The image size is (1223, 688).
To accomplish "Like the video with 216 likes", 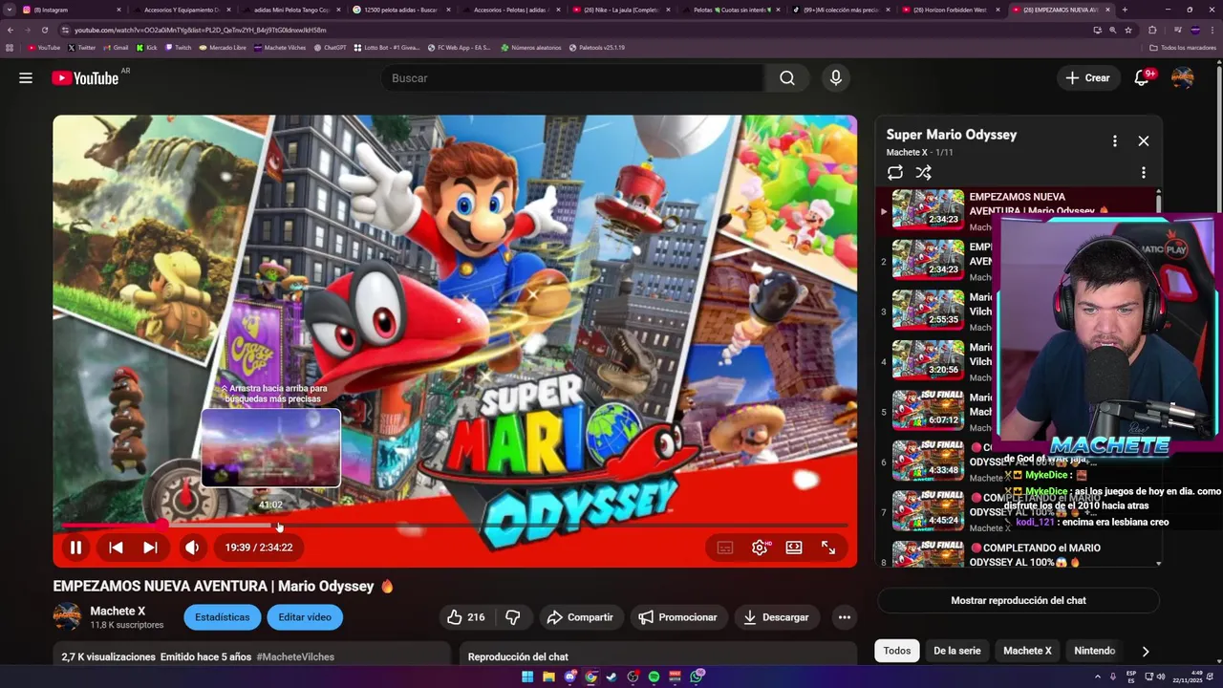I will (x=466, y=617).
